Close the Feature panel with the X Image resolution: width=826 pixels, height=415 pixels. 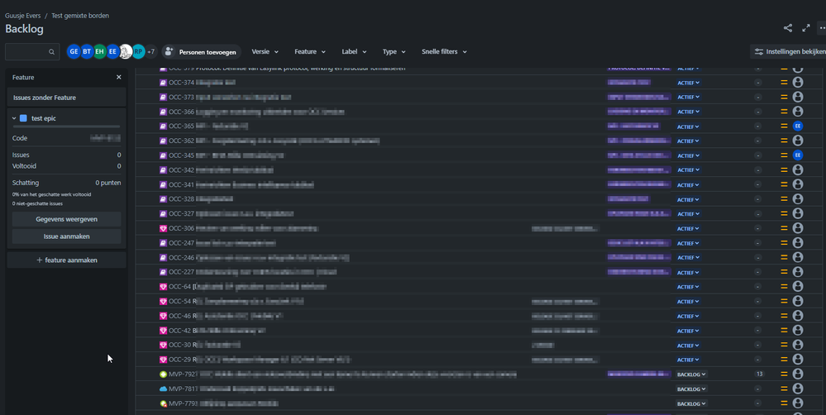(118, 77)
